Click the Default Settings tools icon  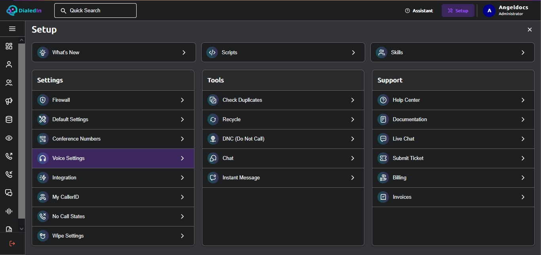coord(43,120)
